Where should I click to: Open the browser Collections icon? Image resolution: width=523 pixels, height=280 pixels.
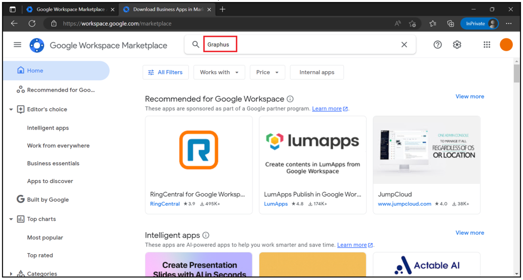tap(450, 24)
